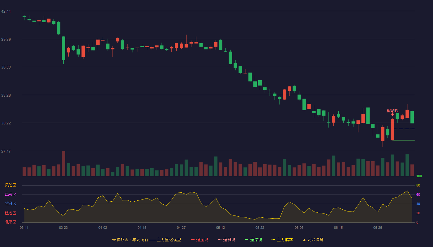Click the 03-23 date label
This screenshot has height=247, width=433.
pyautogui.click(x=63, y=228)
